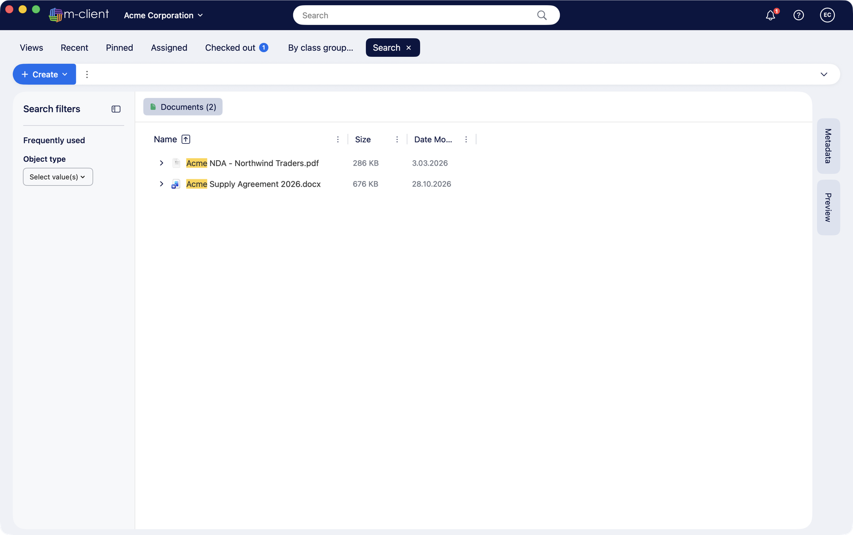Screen dimensions: 853x535
Task: Open the Size column options menu
Action: coord(397,139)
